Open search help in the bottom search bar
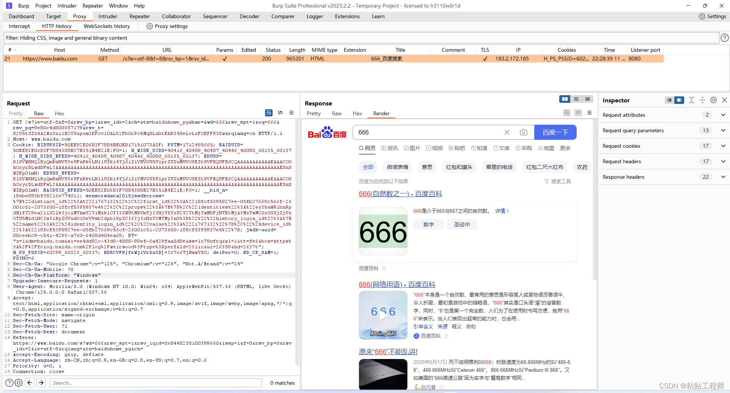This screenshot has width=730, height=393. tap(9, 383)
